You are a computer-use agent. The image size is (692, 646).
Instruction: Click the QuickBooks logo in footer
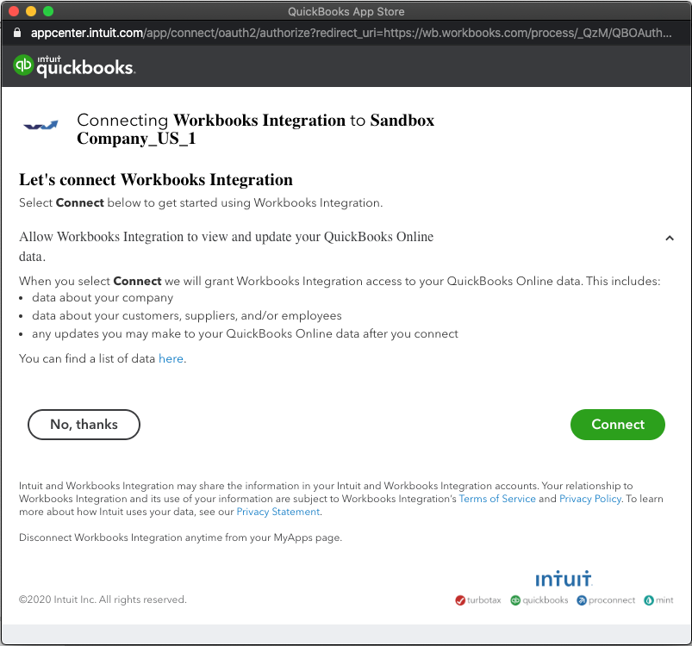(x=539, y=600)
